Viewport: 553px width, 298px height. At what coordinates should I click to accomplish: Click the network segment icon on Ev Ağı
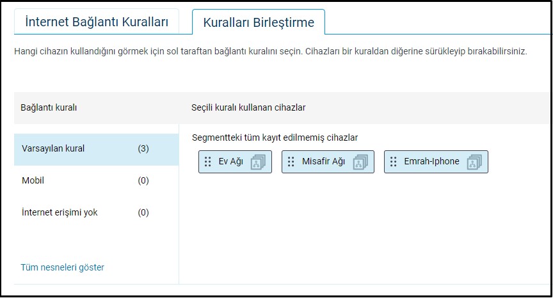tap(258, 162)
